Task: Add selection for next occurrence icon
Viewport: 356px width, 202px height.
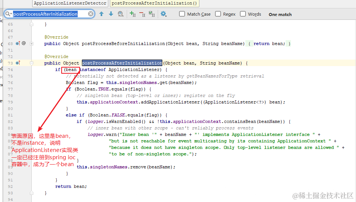Action: click(132, 14)
